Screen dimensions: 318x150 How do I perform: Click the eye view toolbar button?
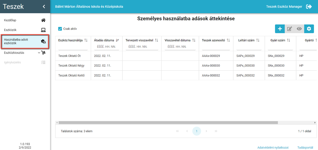coord(299,29)
